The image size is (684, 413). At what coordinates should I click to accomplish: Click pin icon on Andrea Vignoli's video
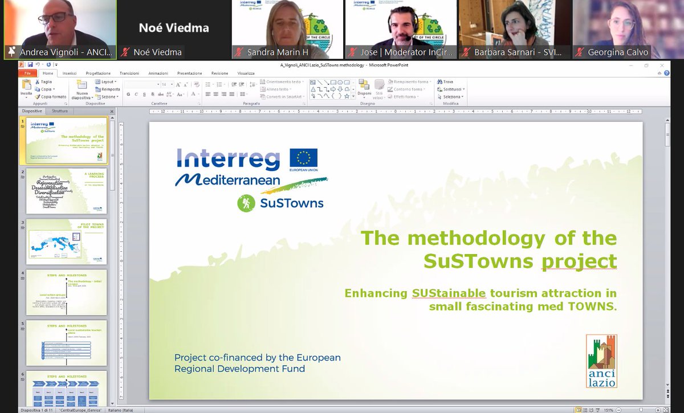point(11,52)
